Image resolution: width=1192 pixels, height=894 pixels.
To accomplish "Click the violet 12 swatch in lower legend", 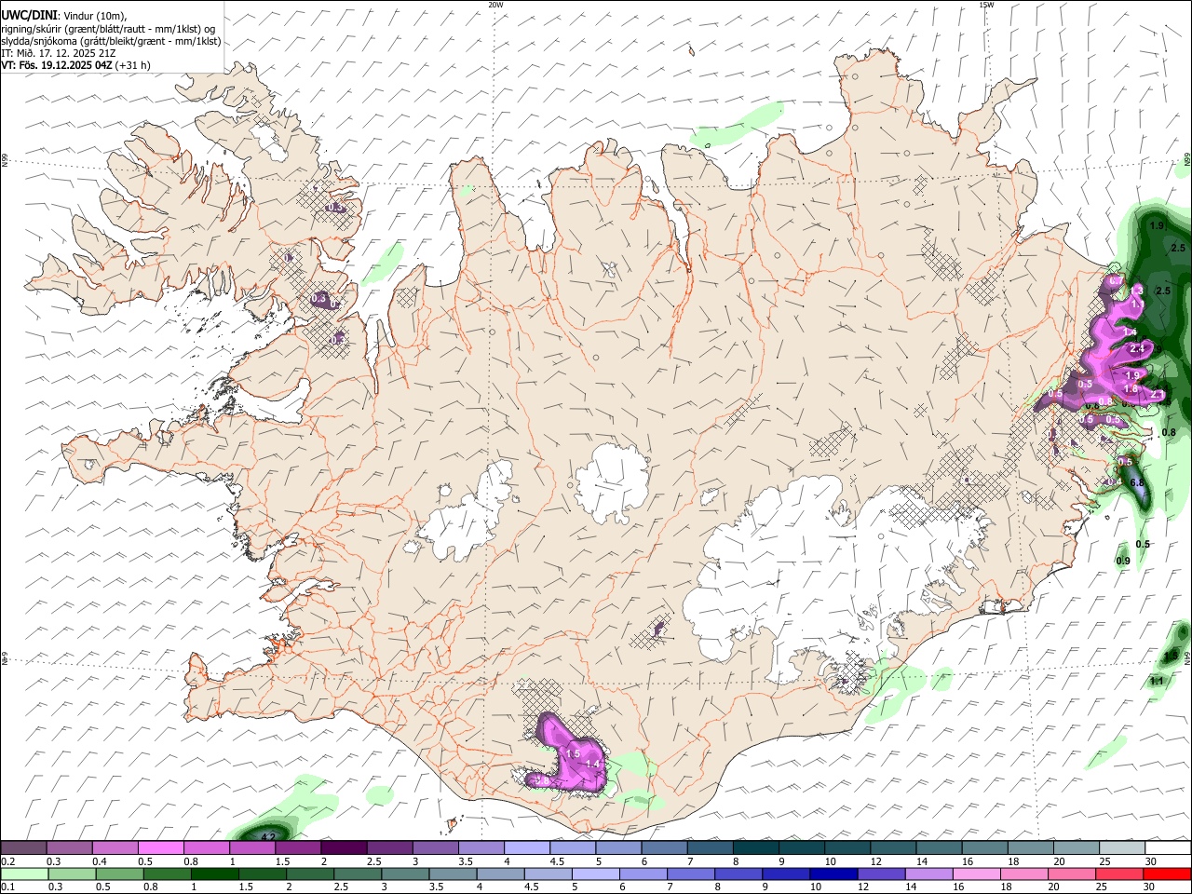I will pyautogui.click(x=881, y=874).
